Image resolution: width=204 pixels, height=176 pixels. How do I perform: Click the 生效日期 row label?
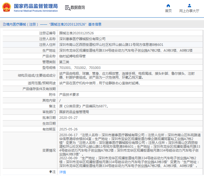coord(49,123)
